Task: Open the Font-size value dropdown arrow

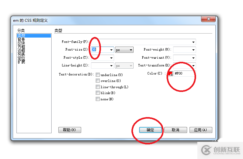Action: (x=111, y=50)
